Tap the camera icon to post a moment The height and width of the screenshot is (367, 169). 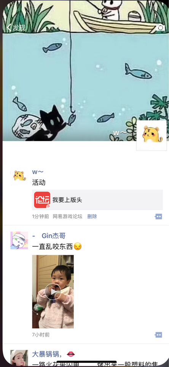point(160,28)
